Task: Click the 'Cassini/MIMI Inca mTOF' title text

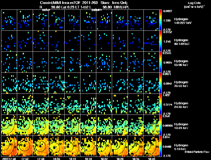Action: 60,3
